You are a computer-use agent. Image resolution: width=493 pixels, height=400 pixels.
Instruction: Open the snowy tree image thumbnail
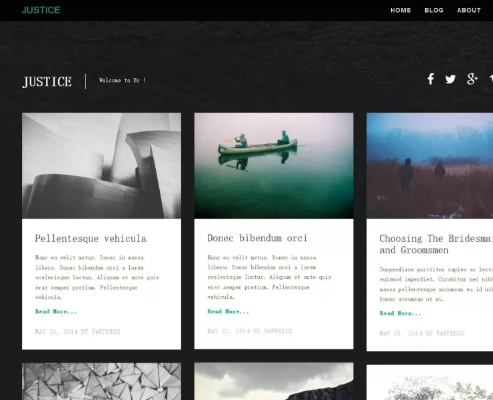point(430,382)
